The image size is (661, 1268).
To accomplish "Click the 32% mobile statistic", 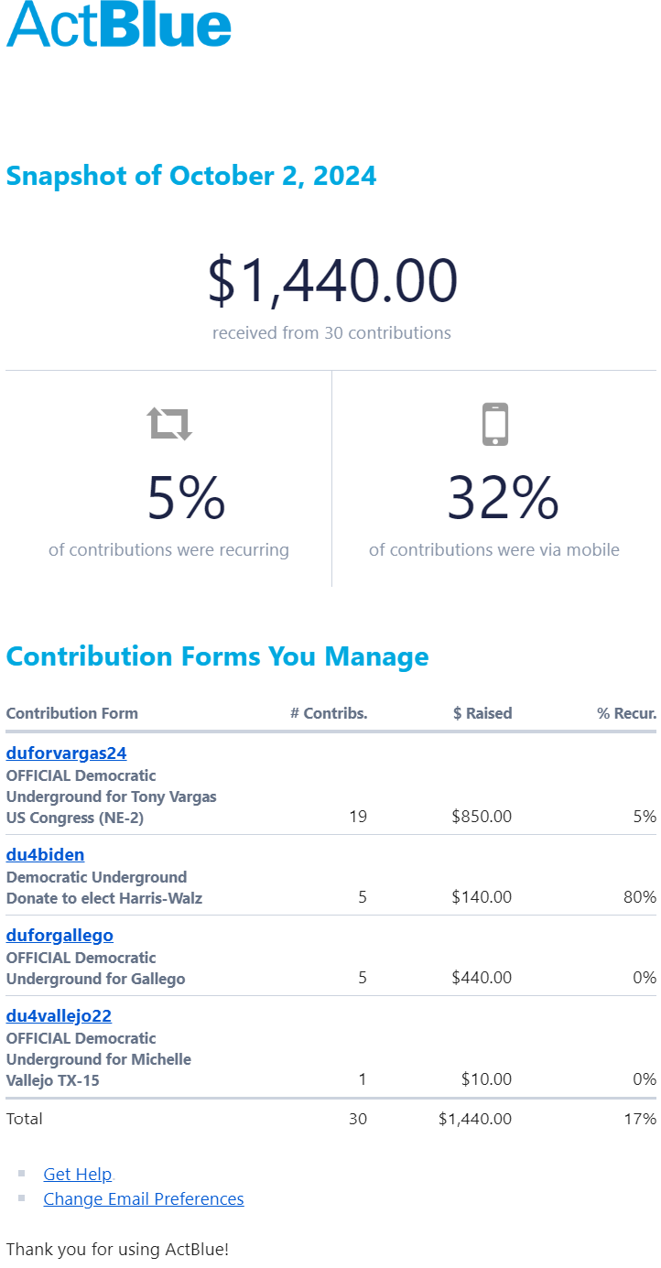I will [x=503, y=498].
